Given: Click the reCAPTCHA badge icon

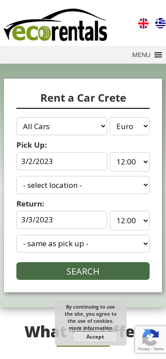Looking at the screenshot, I should click(151, 337).
